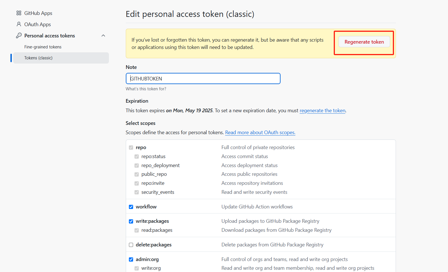Click the Regenerate token button

[x=364, y=42]
